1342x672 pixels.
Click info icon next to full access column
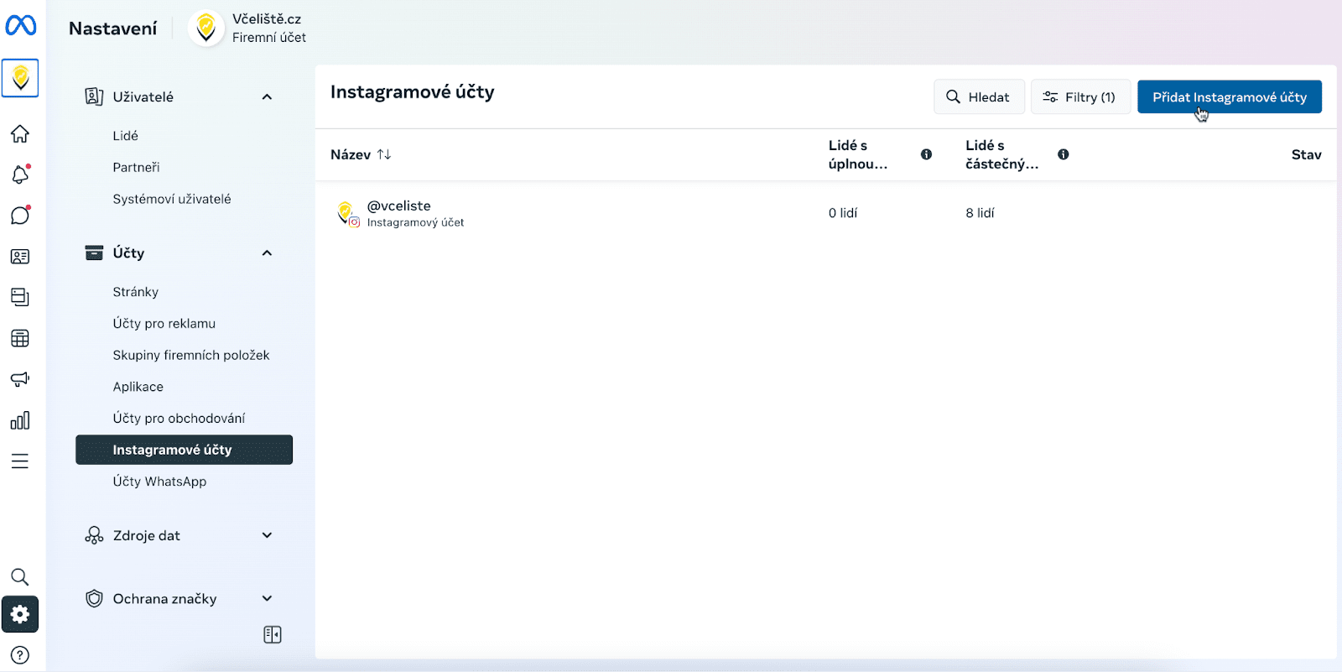coord(926,154)
